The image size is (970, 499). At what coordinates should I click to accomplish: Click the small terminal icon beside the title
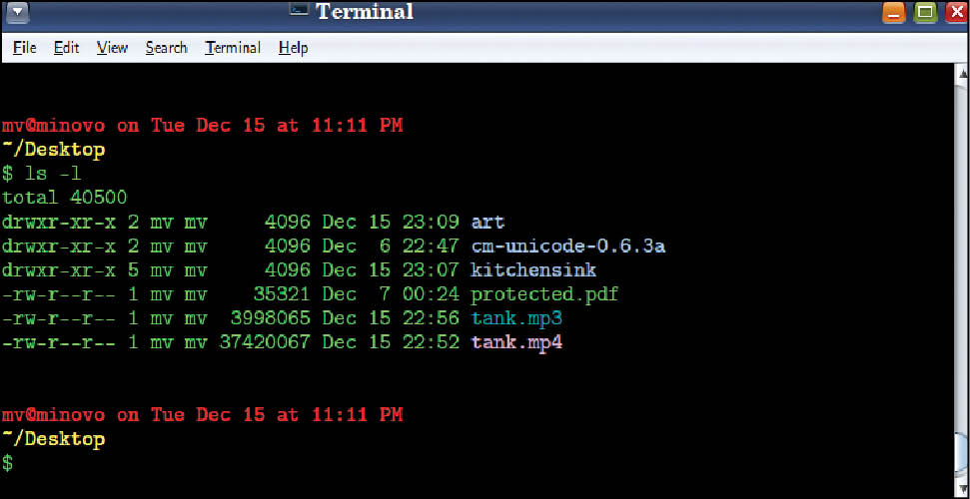pos(300,11)
